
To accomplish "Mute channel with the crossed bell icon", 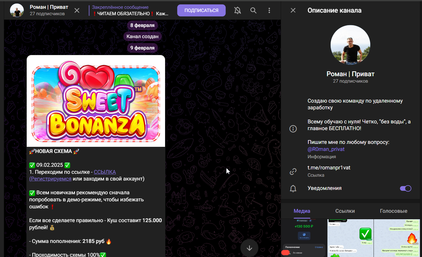I will pos(238,11).
